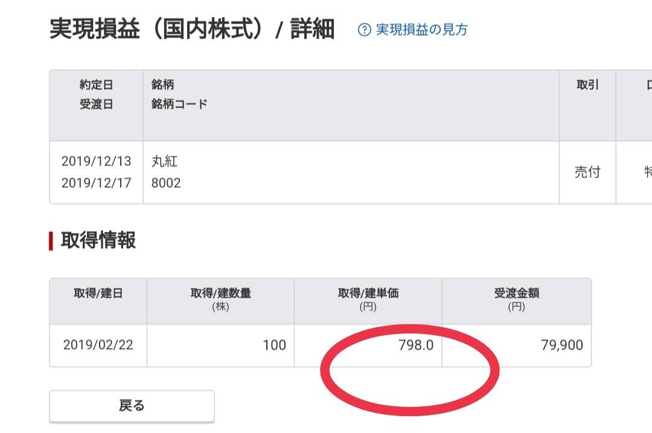Select the 2019/12/13 trade date cell
Image resolution: width=652 pixels, height=433 pixels.
click(x=96, y=161)
